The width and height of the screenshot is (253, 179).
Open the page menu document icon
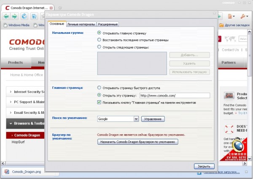231,16
